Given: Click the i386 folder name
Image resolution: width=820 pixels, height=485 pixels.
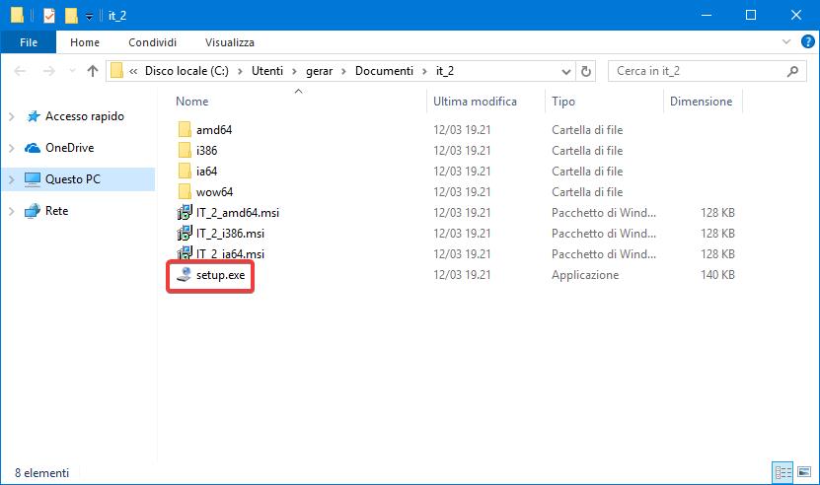Looking at the screenshot, I should point(206,151).
